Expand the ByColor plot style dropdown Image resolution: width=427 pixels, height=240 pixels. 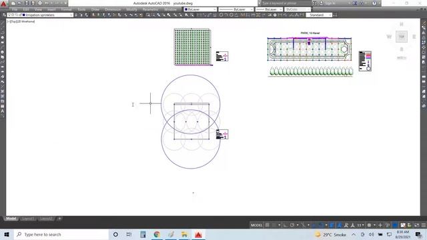(308, 9)
